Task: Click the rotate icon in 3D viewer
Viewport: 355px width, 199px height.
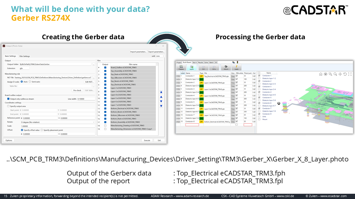Action: (345, 74)
